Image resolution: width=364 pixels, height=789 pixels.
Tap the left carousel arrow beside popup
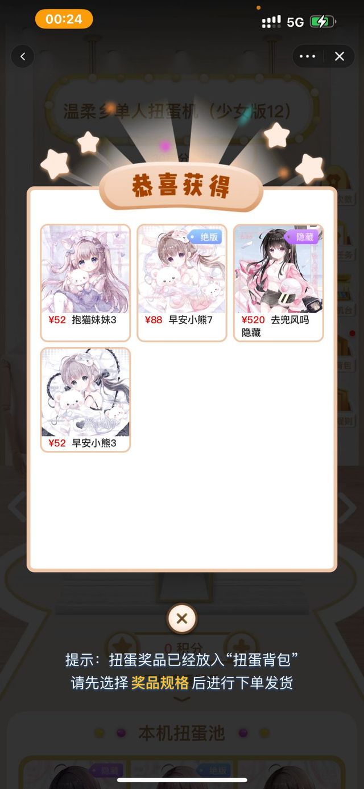click(17, 507)
